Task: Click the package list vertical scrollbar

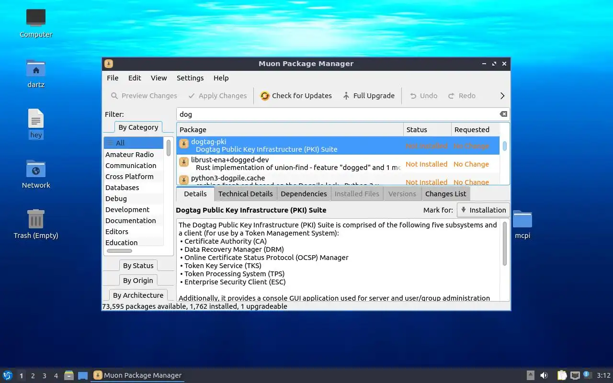Action: tap(505, 146)
